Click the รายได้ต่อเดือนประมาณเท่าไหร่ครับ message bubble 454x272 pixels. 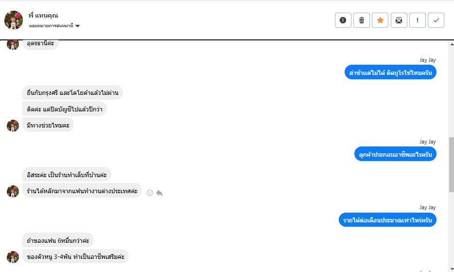(x=387, y=220)
